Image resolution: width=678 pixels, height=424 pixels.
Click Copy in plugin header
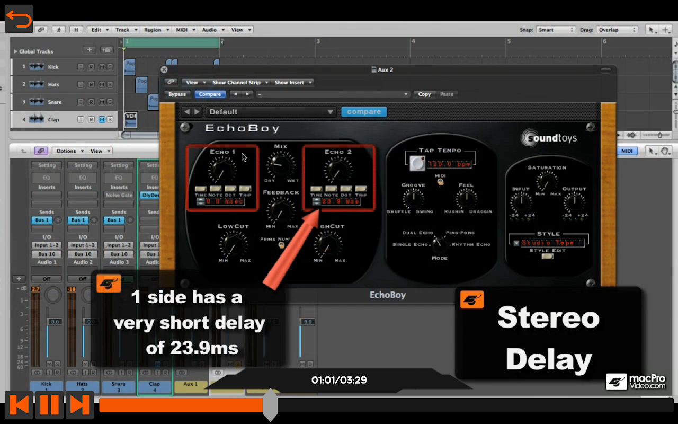[x=424, y=94]
